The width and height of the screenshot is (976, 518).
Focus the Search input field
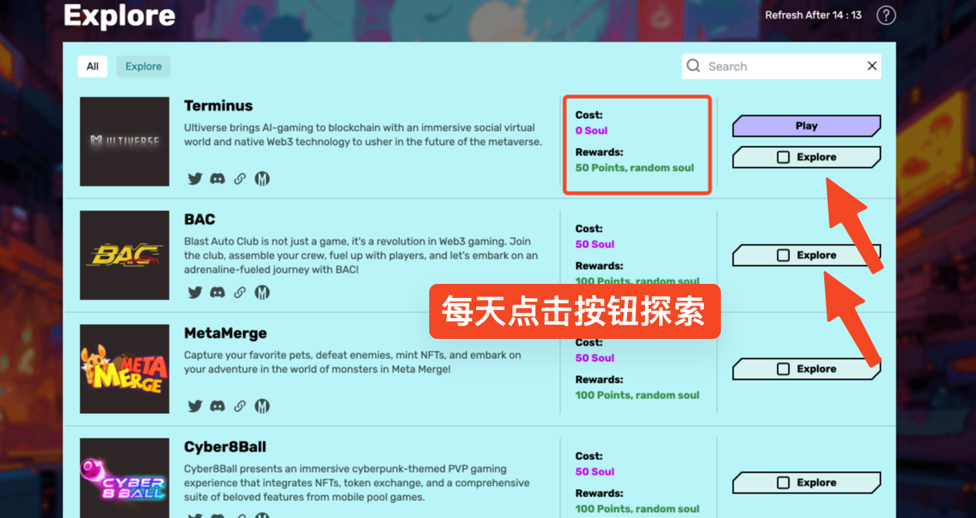781,66
